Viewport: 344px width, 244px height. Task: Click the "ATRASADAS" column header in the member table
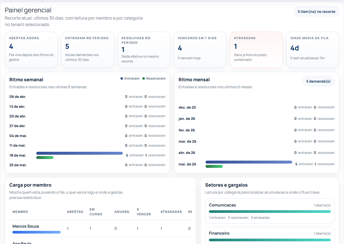[x=171, y=212]
